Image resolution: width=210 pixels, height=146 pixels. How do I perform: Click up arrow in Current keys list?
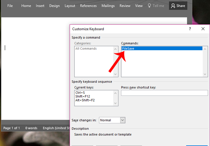tap(115, 93)
